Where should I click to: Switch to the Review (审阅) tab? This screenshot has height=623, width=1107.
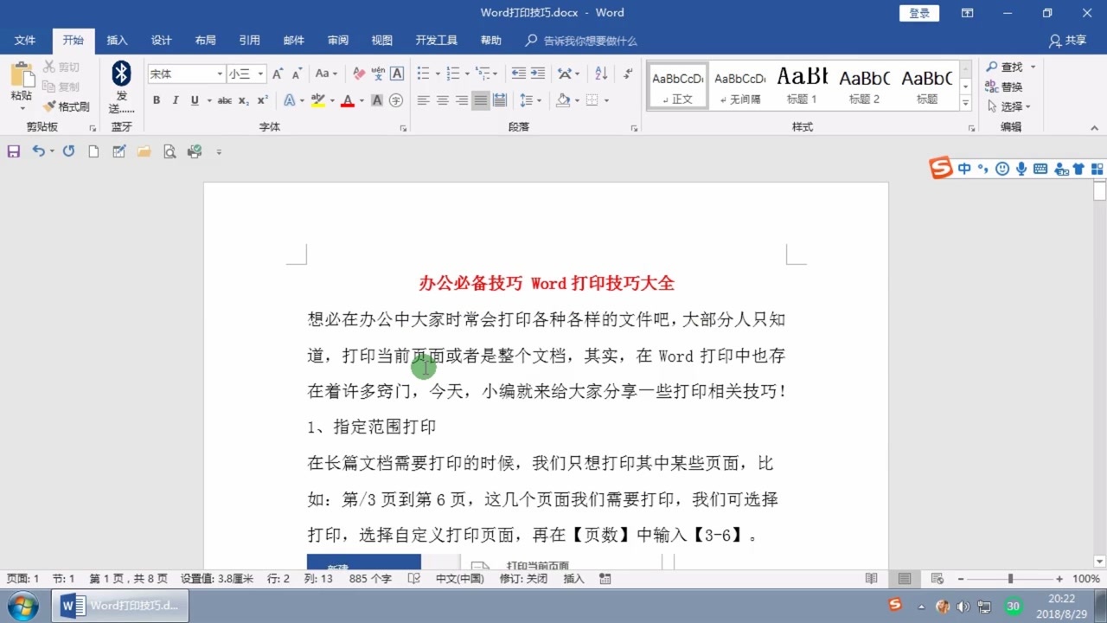pyautogui.click(x=338, y=41)
